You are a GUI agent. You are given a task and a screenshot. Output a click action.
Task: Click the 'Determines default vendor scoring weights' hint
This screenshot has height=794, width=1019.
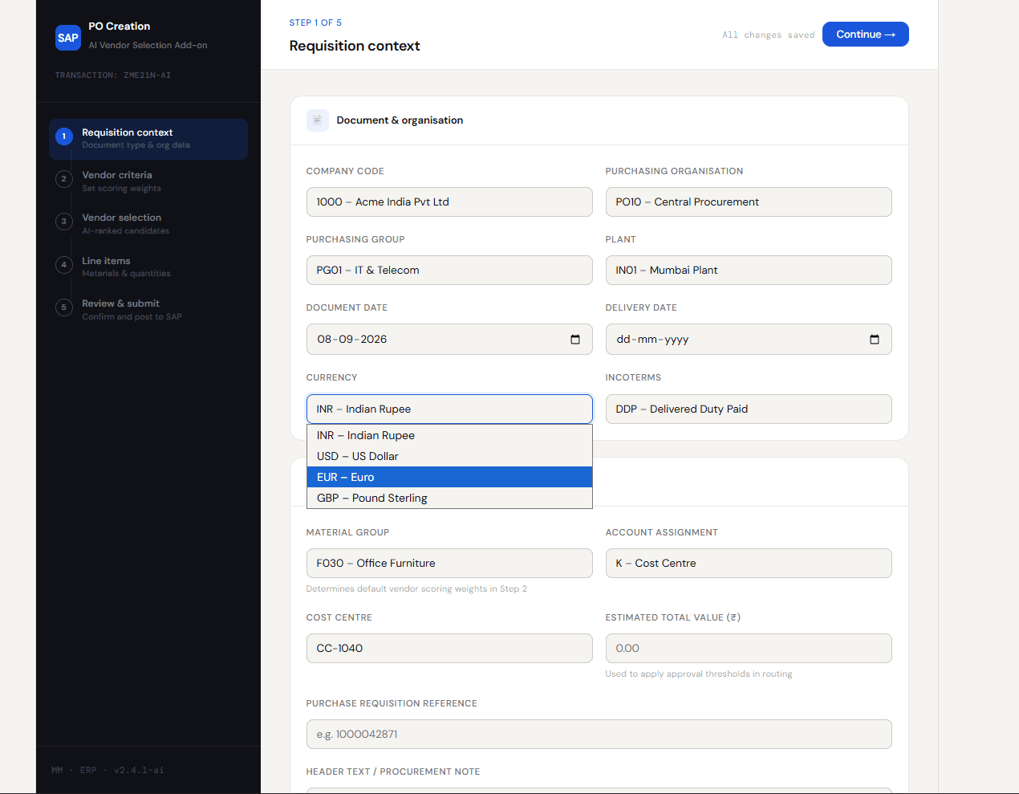(x=416, y=588)
